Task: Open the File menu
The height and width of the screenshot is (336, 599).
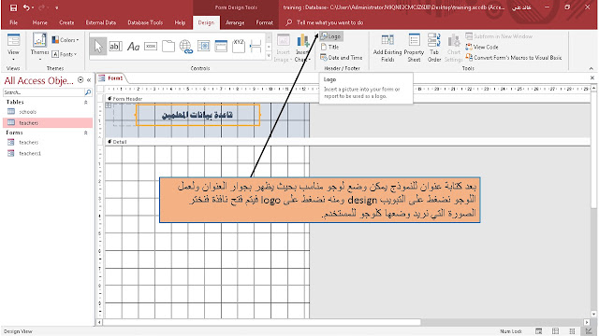Action: point(13,22)
